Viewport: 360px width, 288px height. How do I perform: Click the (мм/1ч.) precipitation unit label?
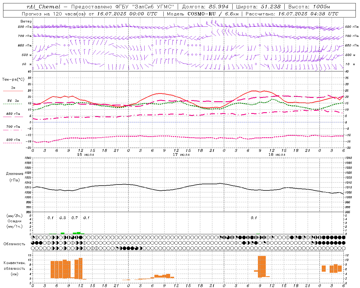coord(15,227)
